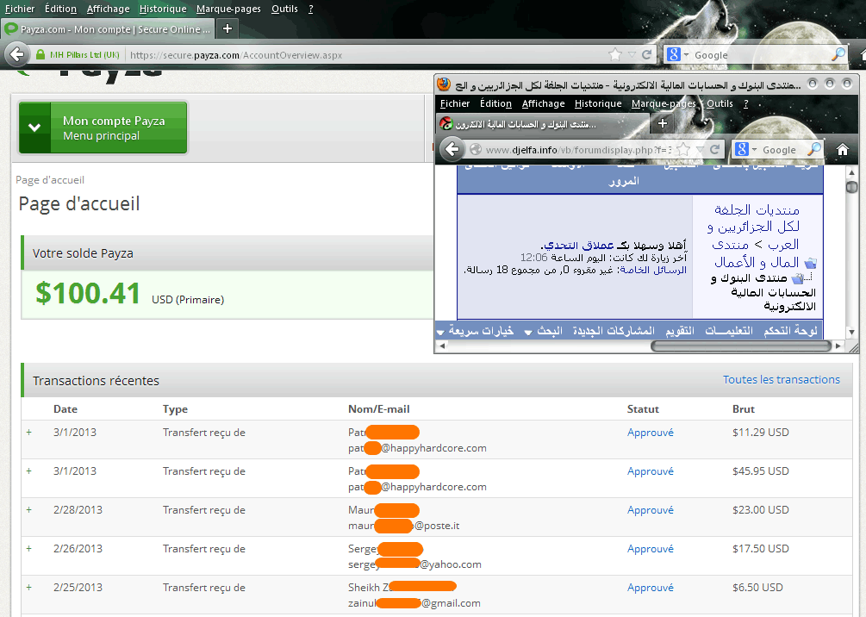Click the Firefox logo in the forum window title bar
Image resolution: width=866 pixels, height=617 pixels.
pos(444,84)
